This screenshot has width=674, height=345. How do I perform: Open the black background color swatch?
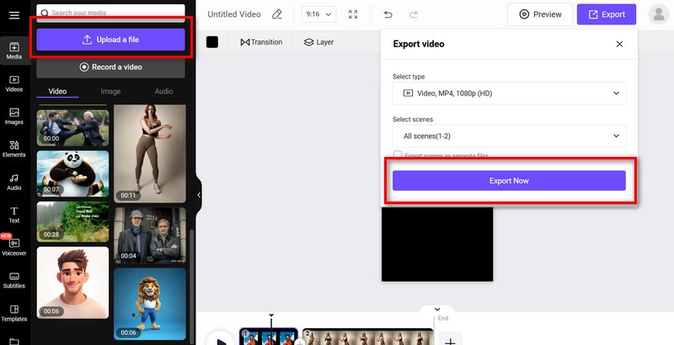pos(212,41)
